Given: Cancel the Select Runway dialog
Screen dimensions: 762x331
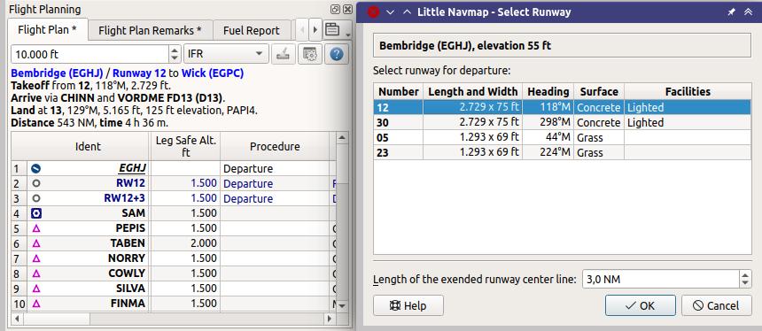Looking at the screenshot, I should pyautogui.click(x=716, y=305).
